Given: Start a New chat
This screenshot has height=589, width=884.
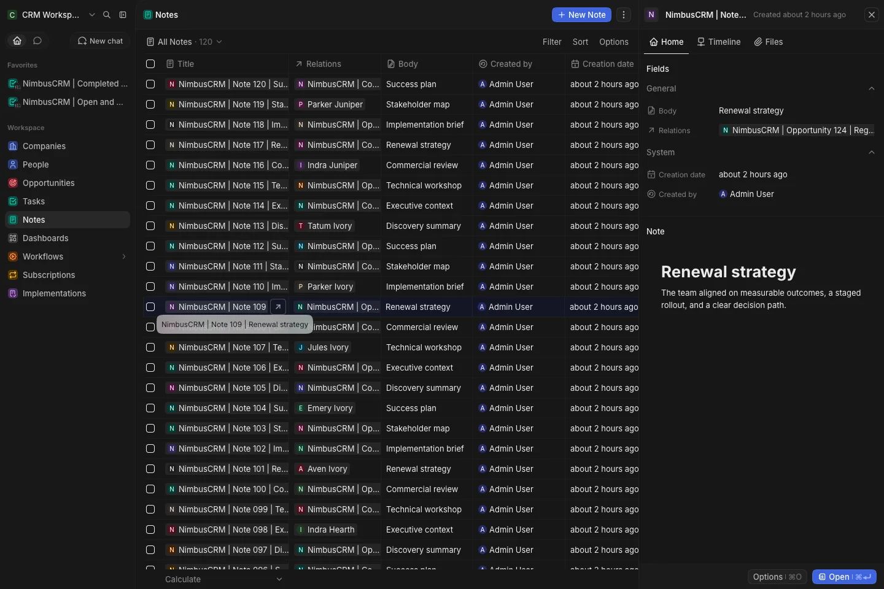Looking at the screenshot, I should 100,40.
